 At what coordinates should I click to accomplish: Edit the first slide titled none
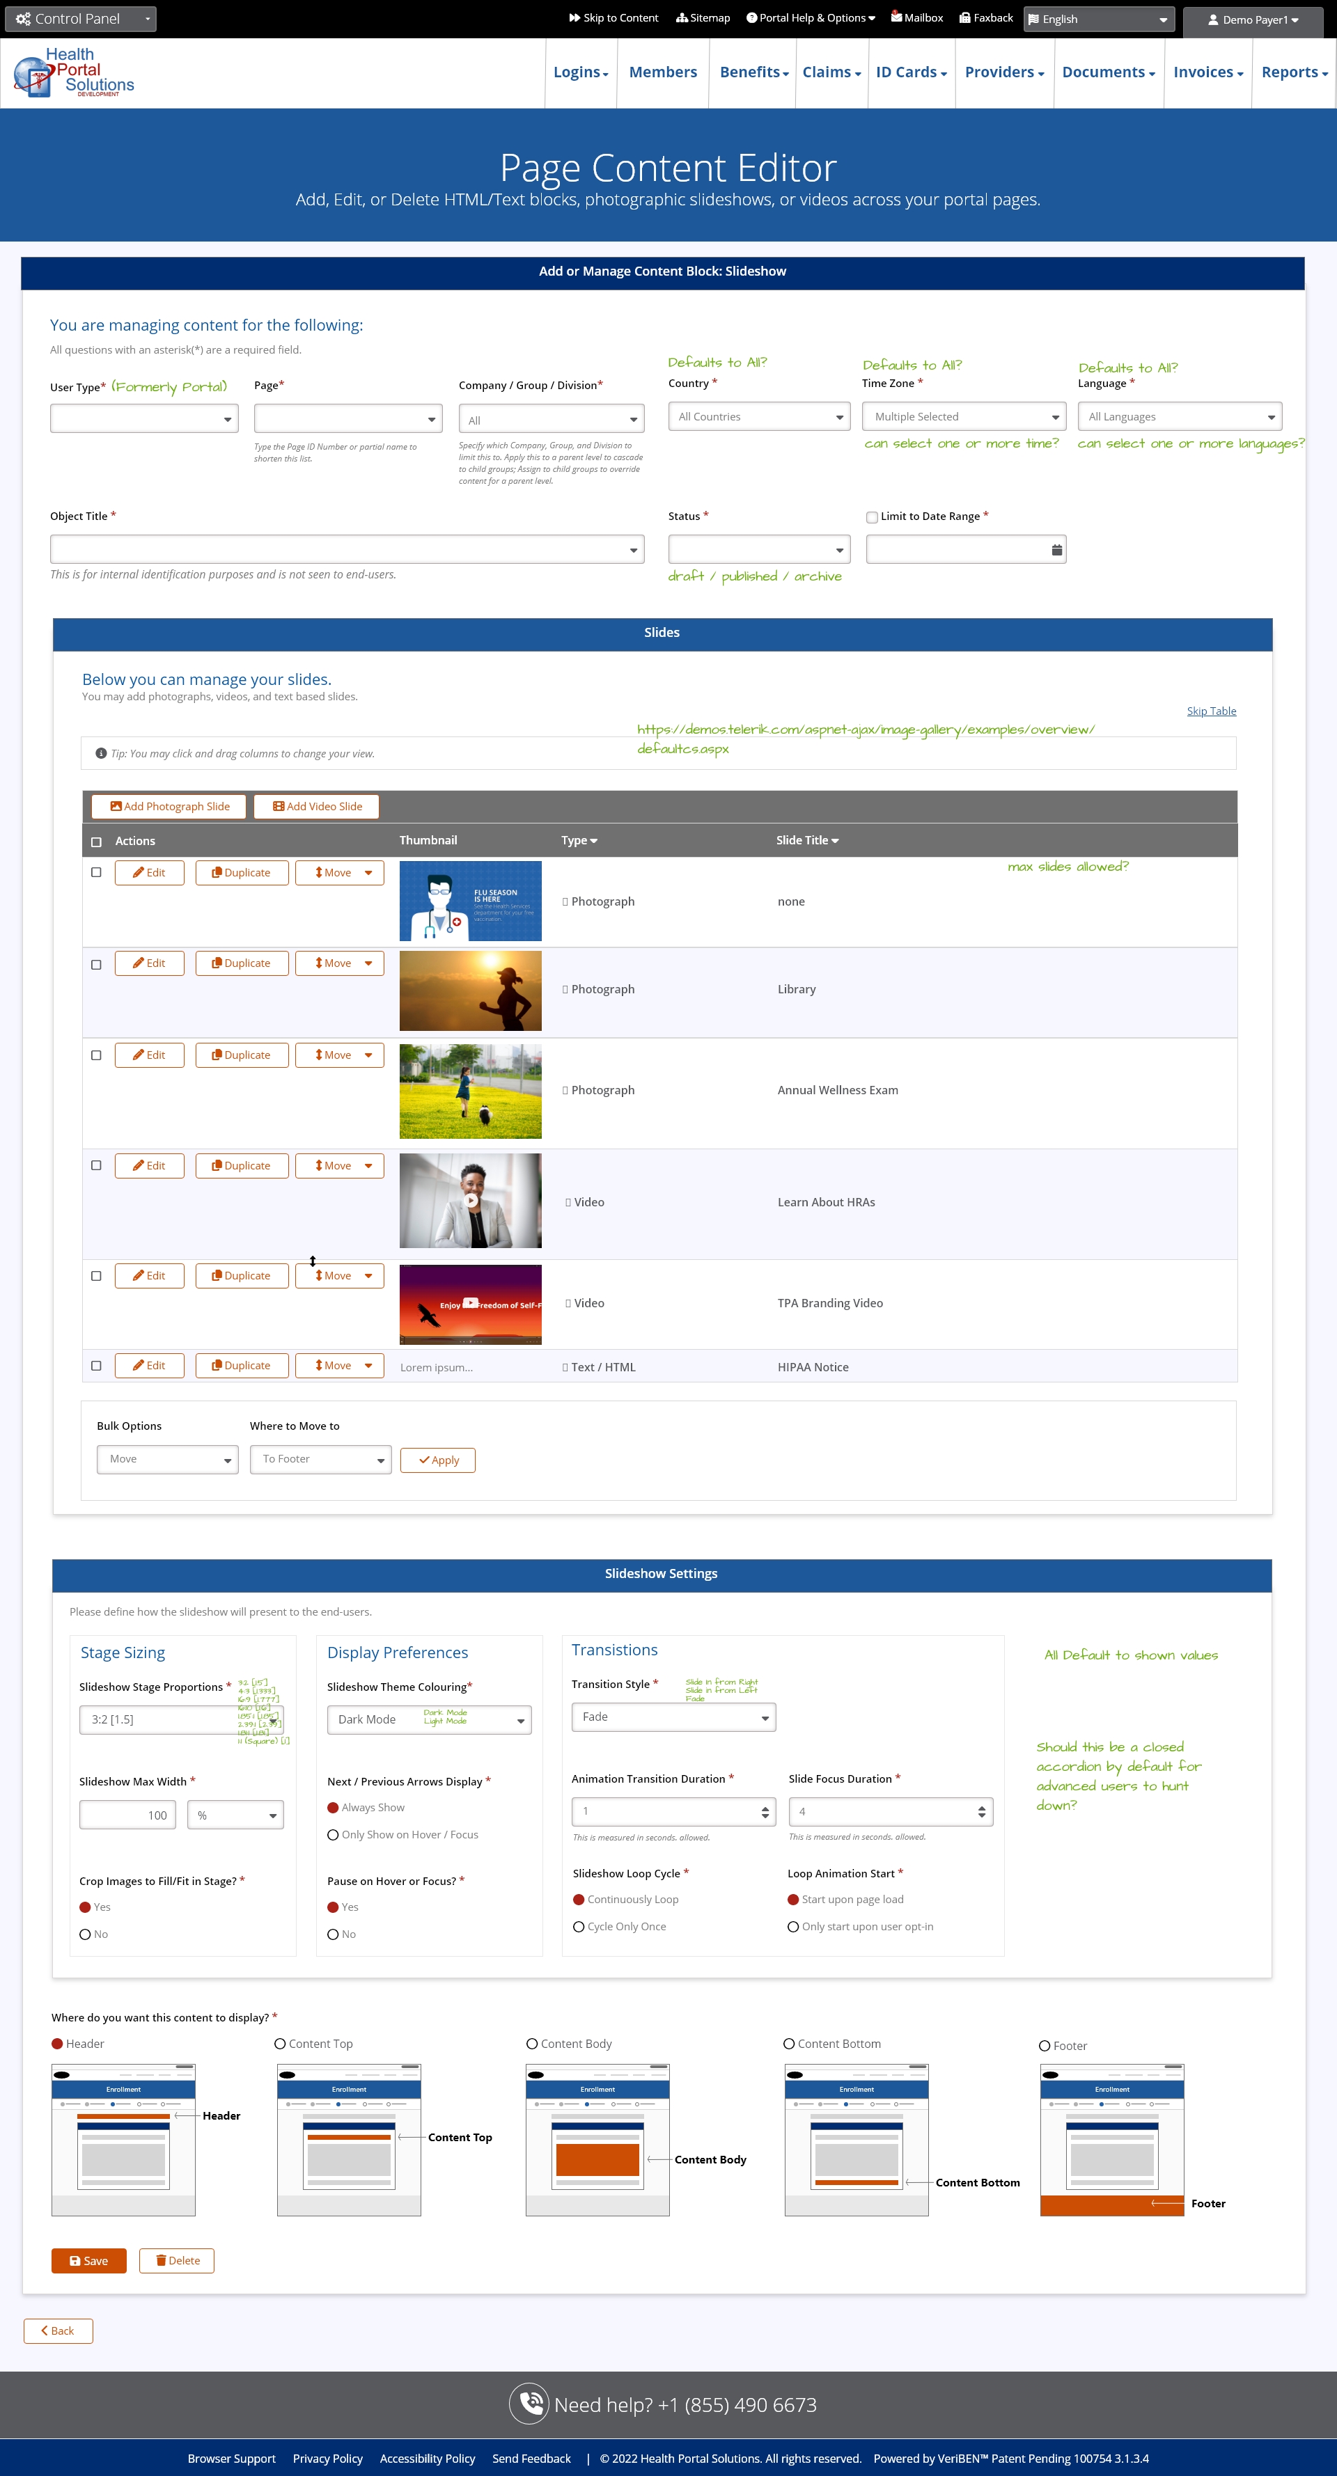149,873
